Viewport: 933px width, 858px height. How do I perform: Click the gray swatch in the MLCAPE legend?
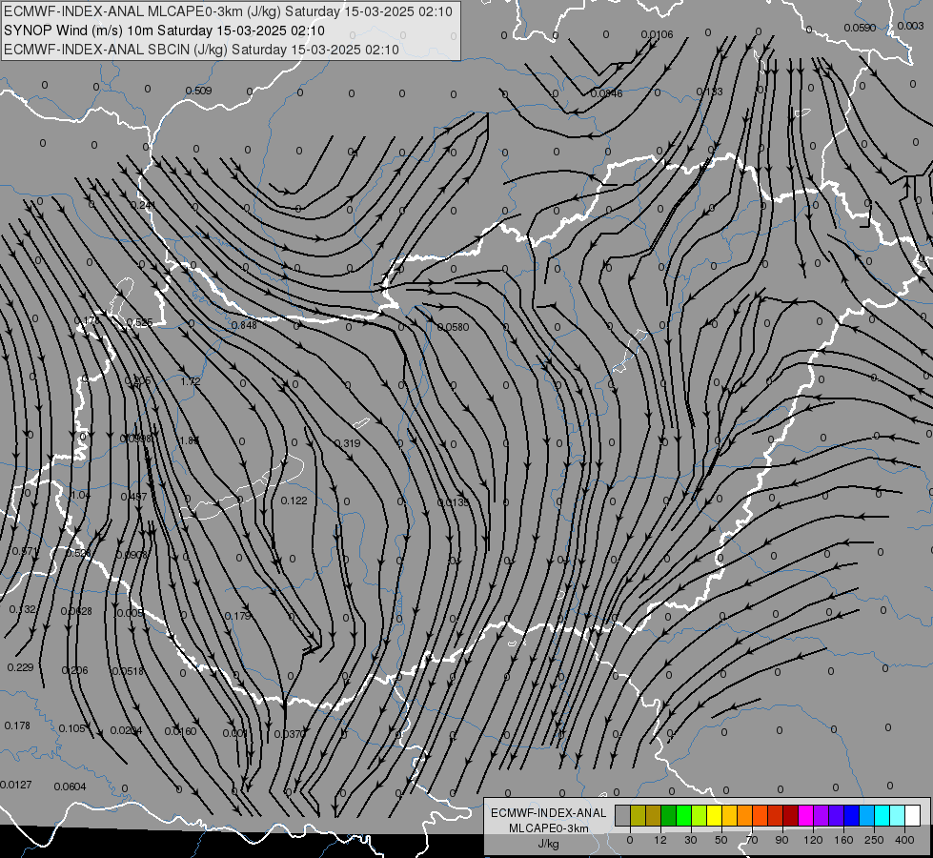(623, 815)
